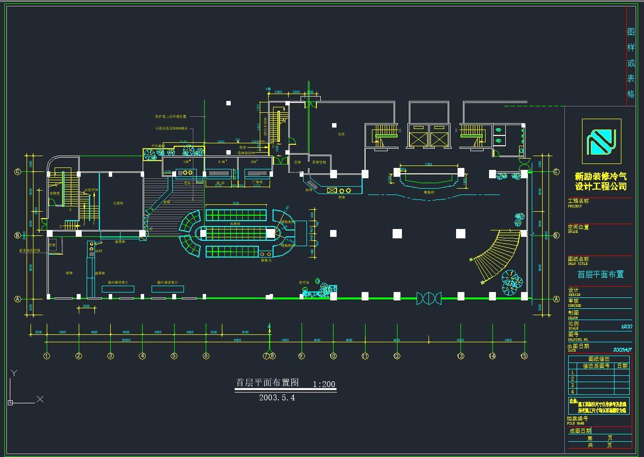The image size is (644, 457).
Task: Click the 图纸修改 revision table header
Action: pyautogui.click(x=599, y=359)
